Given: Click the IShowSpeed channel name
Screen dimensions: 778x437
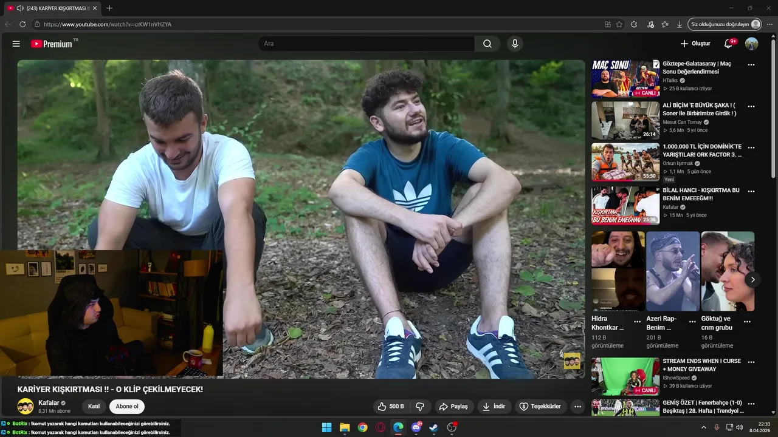Looking at the screenshot, I should click(676, 378).
